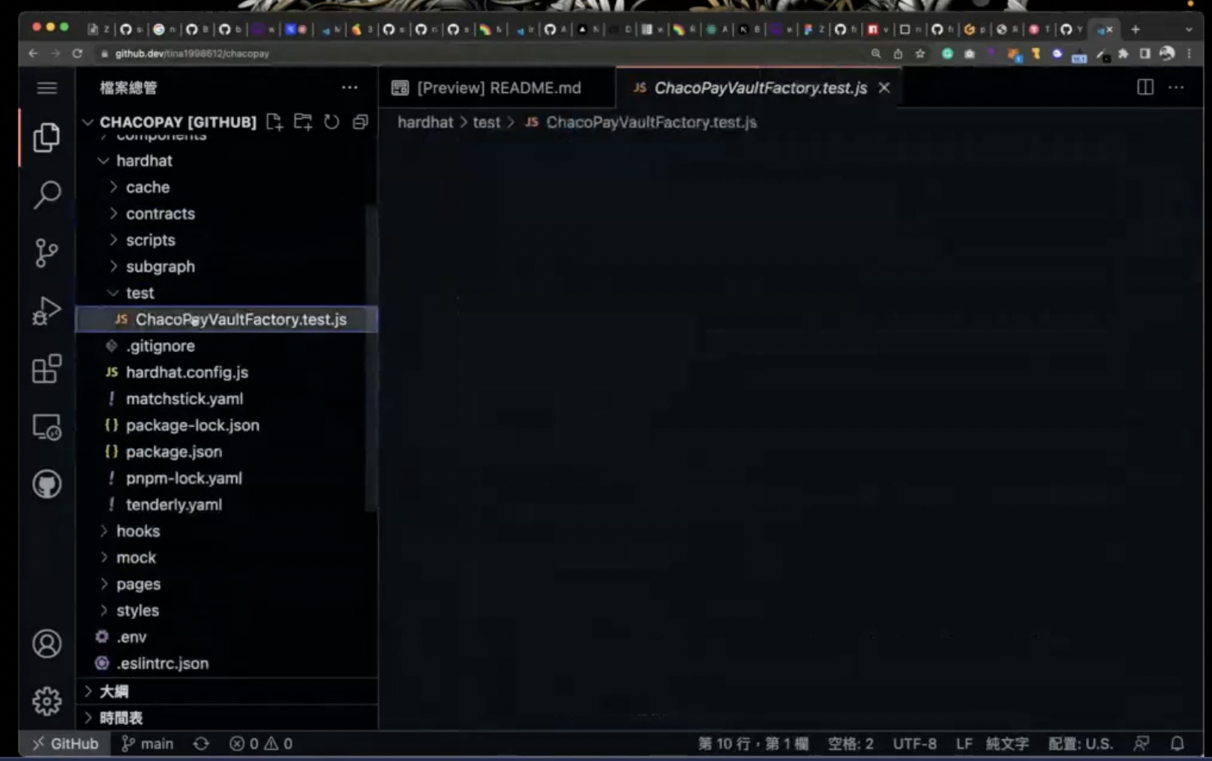Image resolution: width=1212 pixels, height=761 pixels.
Task: Click the Accounts icon
Action: click(x=46, y=644)
